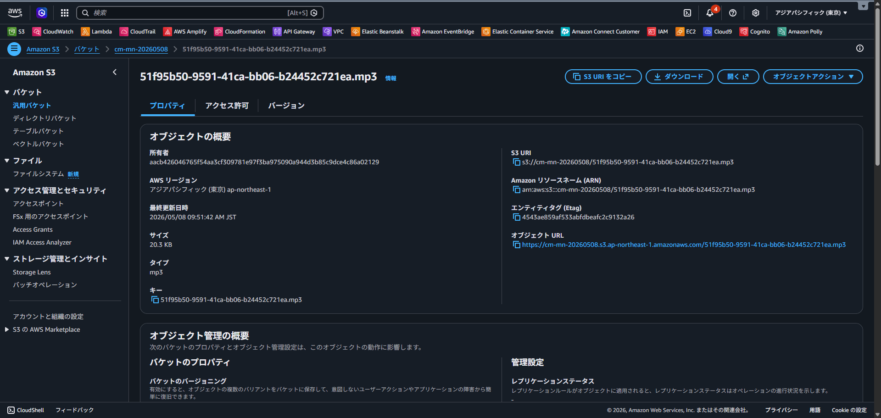
Task: Open Amazon EventBridge favorite shortcut
Action: click(443, 32)
